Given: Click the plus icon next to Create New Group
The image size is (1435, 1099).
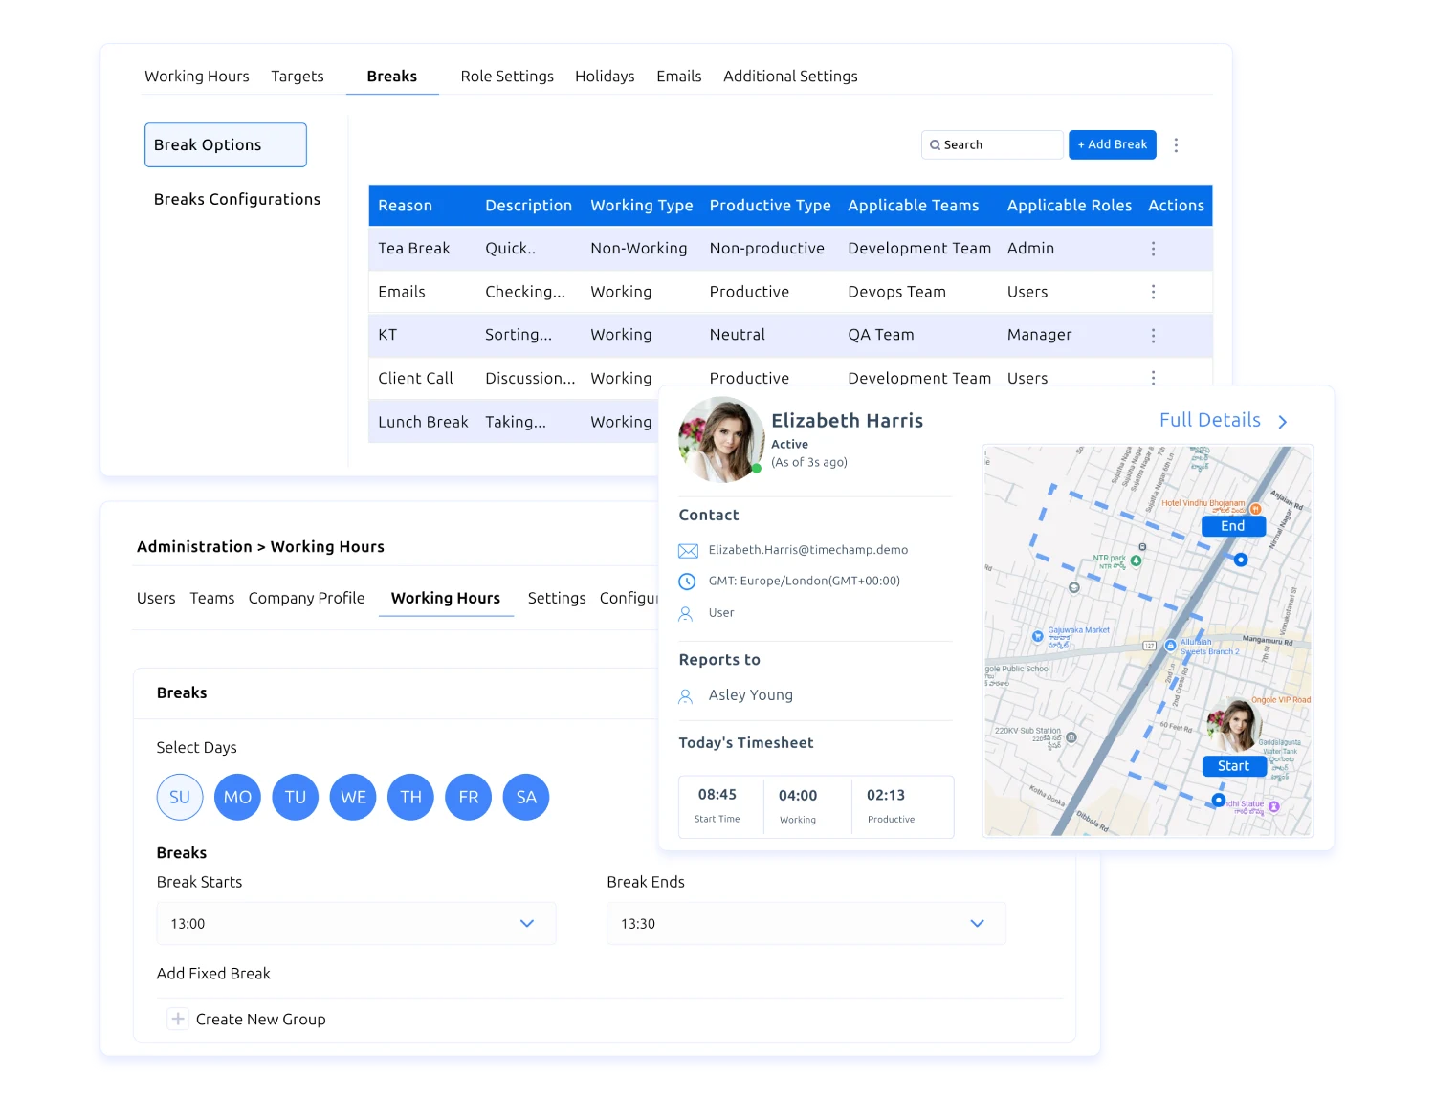Looking at the screenshot, I should [177, 1019].
